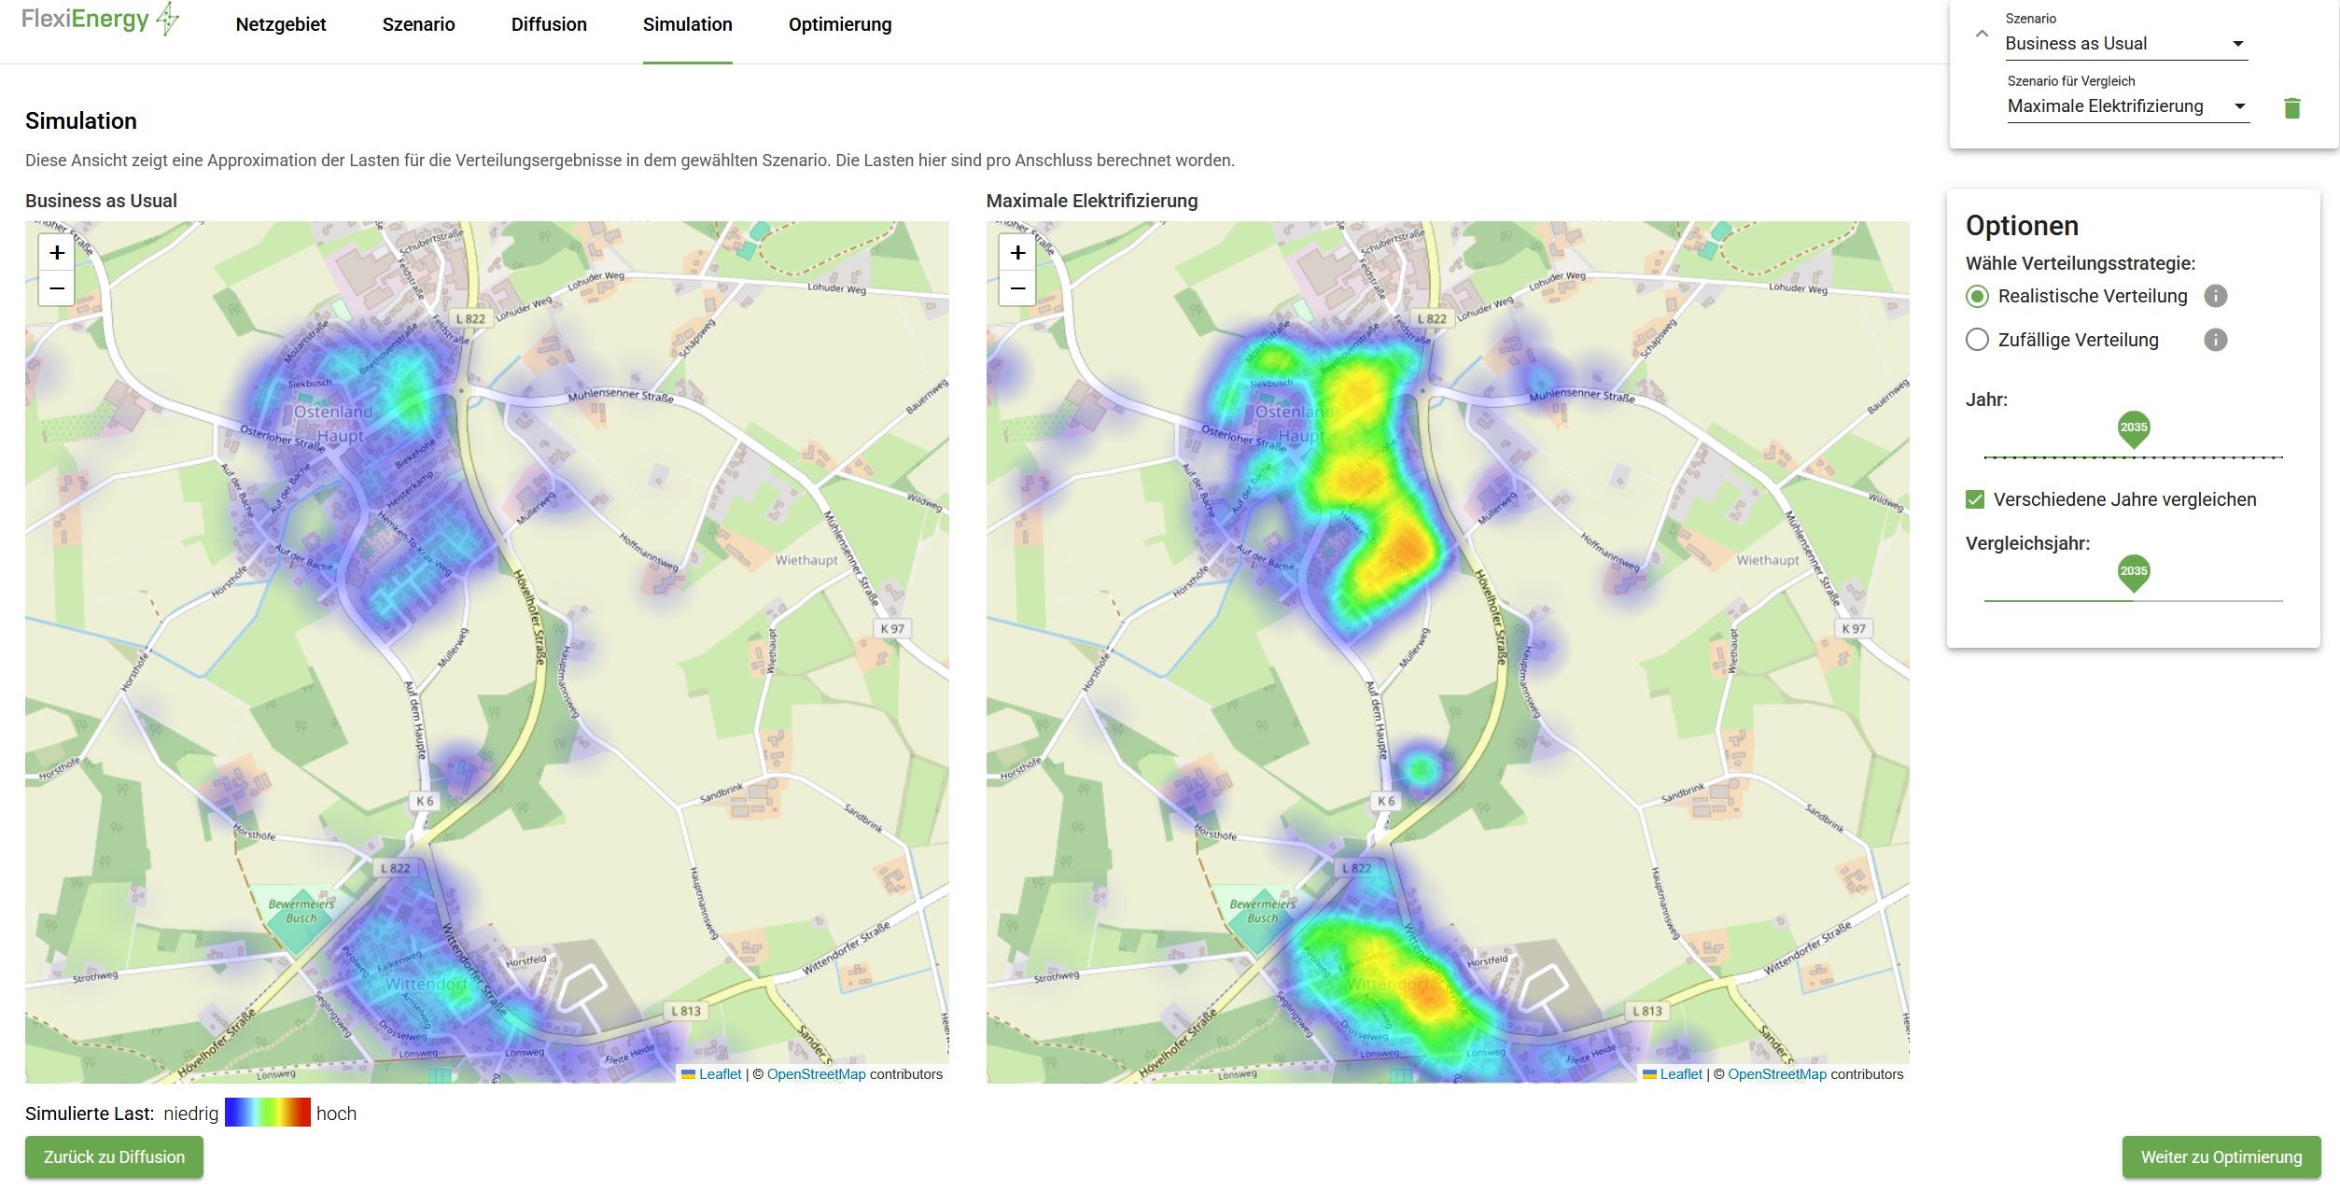Screen dimensions: 2340x1191
Task: Click the Maximale Elektrifizierung map heading
Action: tap(1091, 201)
